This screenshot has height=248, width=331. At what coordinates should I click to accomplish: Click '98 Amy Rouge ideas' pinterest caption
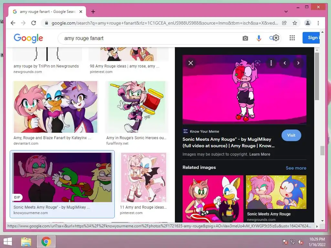point(124,66)
